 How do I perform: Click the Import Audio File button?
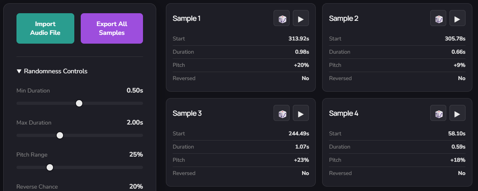pos(45,28)
